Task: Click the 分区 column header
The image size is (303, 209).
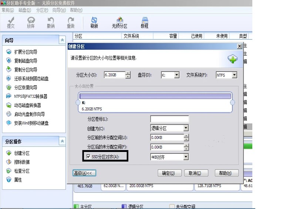Action: (x=97, y=36)
